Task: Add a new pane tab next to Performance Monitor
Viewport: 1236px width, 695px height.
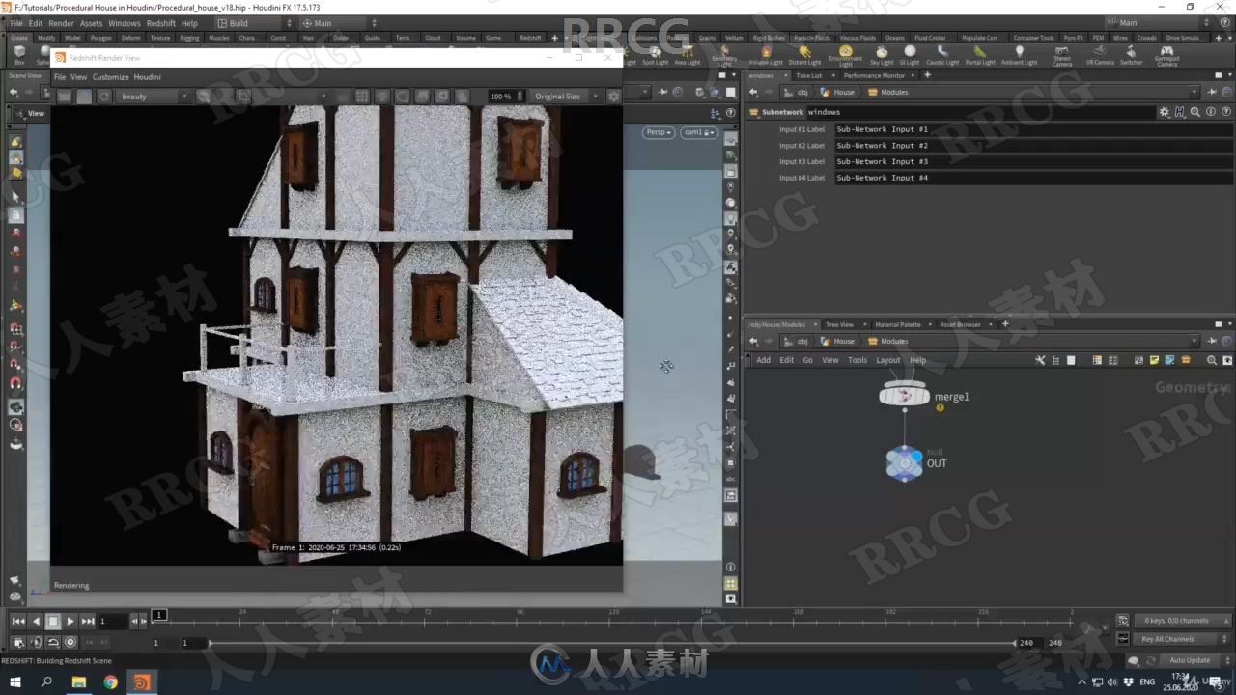Action: click(x=927, y=75)
